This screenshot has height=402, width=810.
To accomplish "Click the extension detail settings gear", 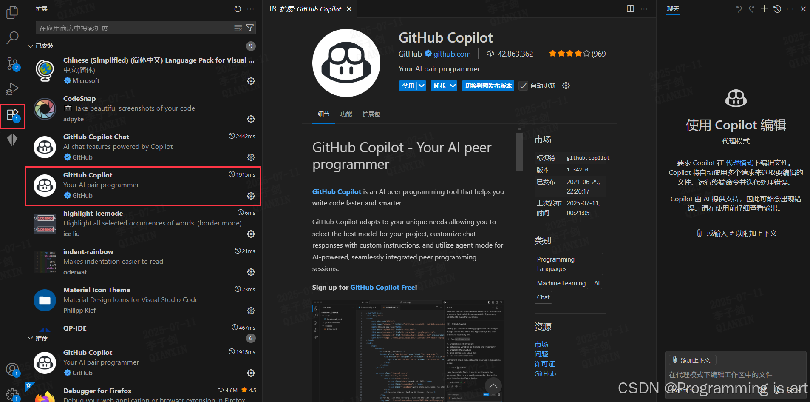I will [x=566, y=86].
